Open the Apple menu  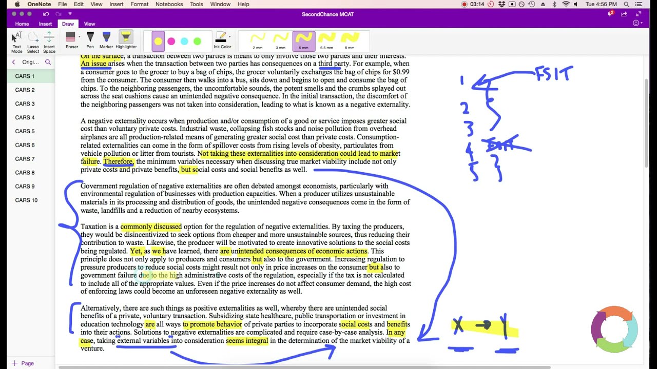click(17, 4)
